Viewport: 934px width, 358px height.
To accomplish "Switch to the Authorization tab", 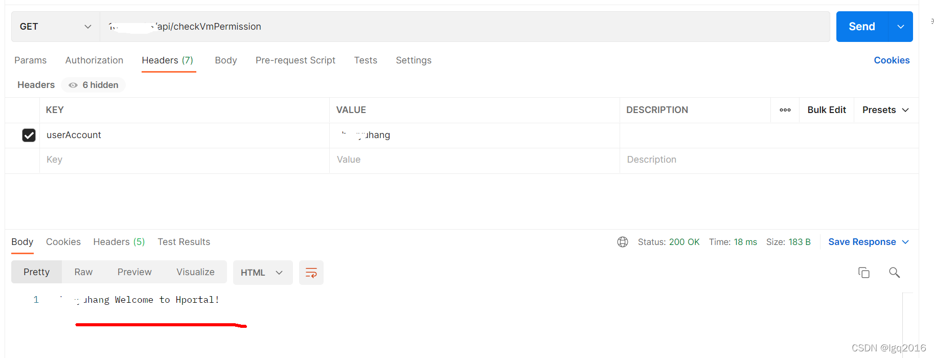I will [x=94, y=60].
